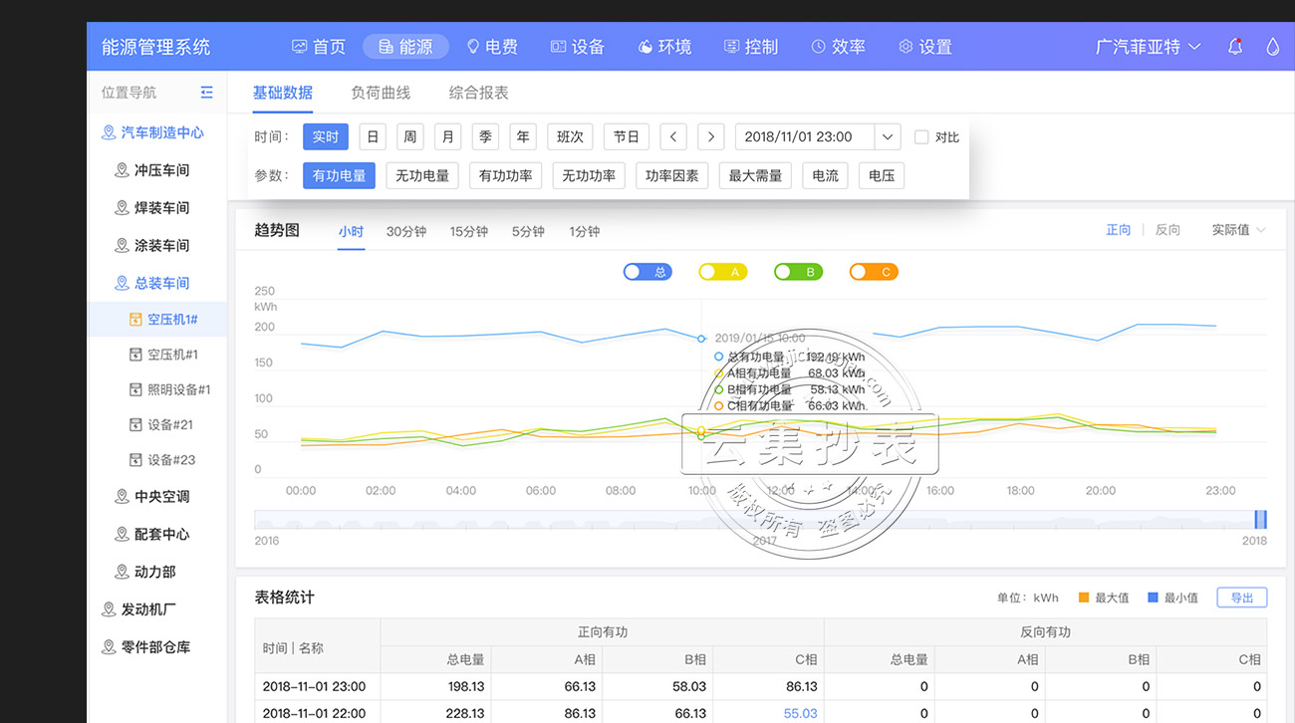Click location pin icon beside 汽车制造中心
This screenshot has width=1295, height=723.
click(109, 132)
